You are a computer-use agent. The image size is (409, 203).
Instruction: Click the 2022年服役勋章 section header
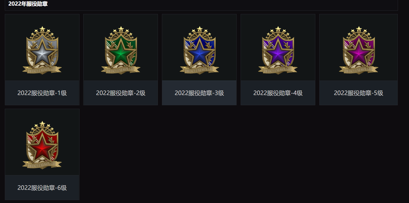pos(28,4)
